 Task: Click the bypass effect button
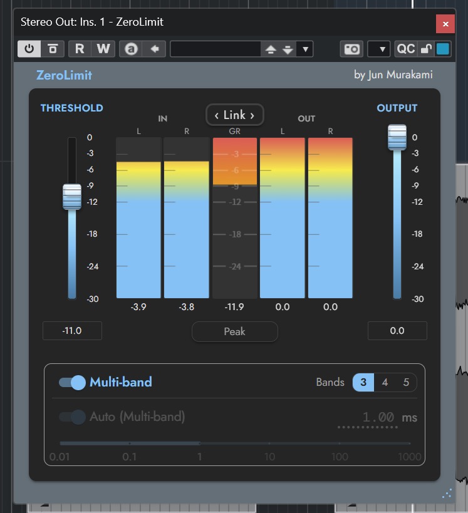(x=53, y=49)
